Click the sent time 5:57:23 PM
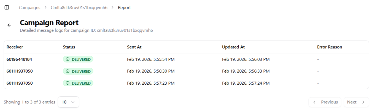372x112 pixels. pos(151,83)
